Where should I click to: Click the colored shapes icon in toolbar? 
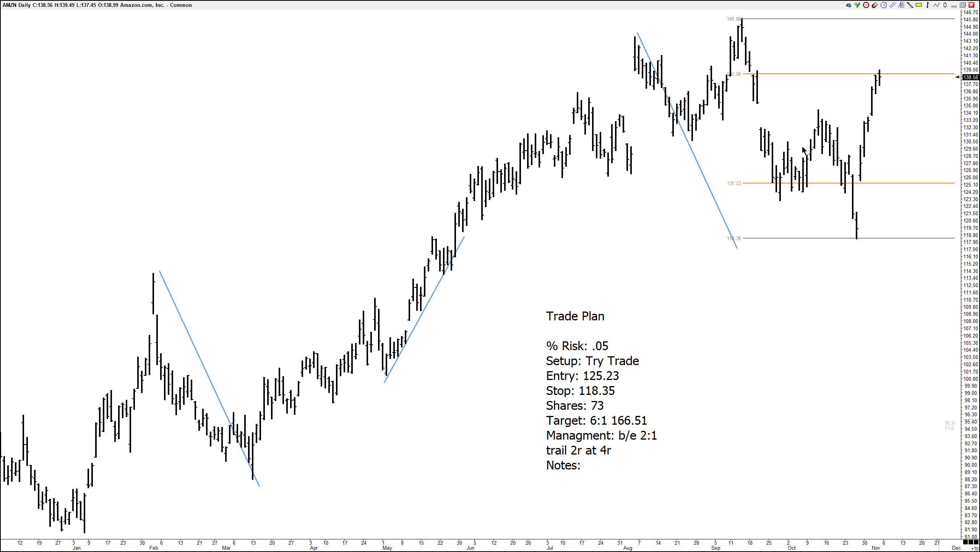(849, 5)
